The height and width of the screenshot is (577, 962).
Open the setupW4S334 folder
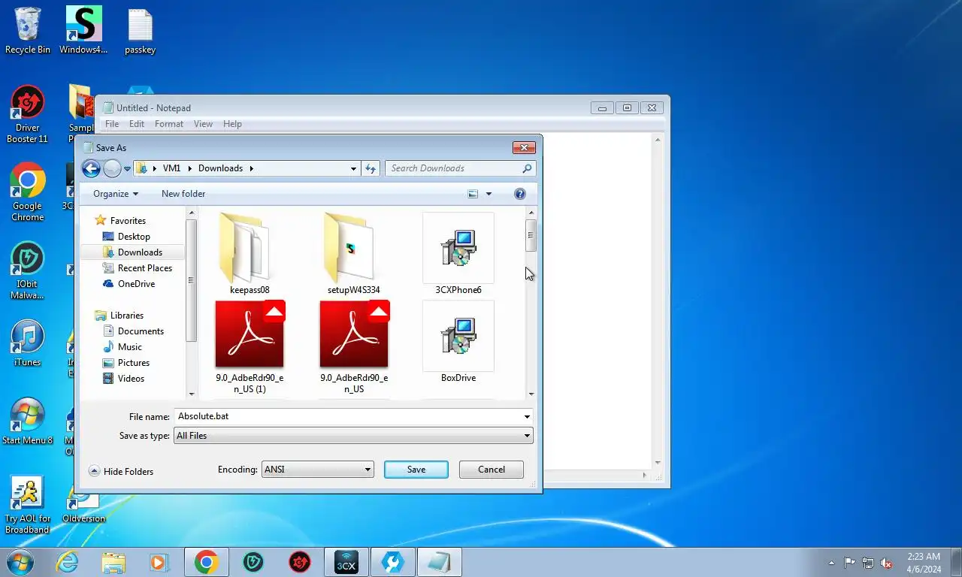click(x=354, y=252)
